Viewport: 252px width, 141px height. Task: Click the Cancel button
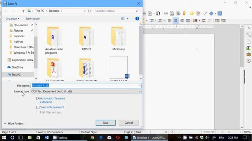click(x=129, y=123)
